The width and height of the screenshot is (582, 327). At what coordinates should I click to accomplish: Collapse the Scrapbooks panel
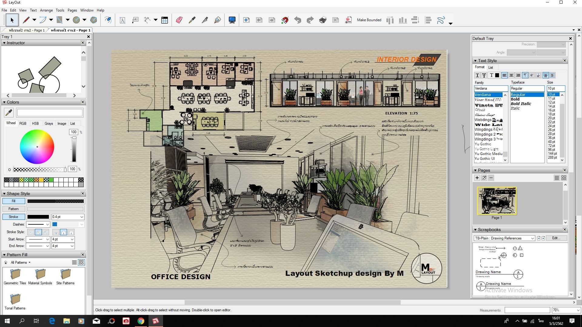click(475, 230)
